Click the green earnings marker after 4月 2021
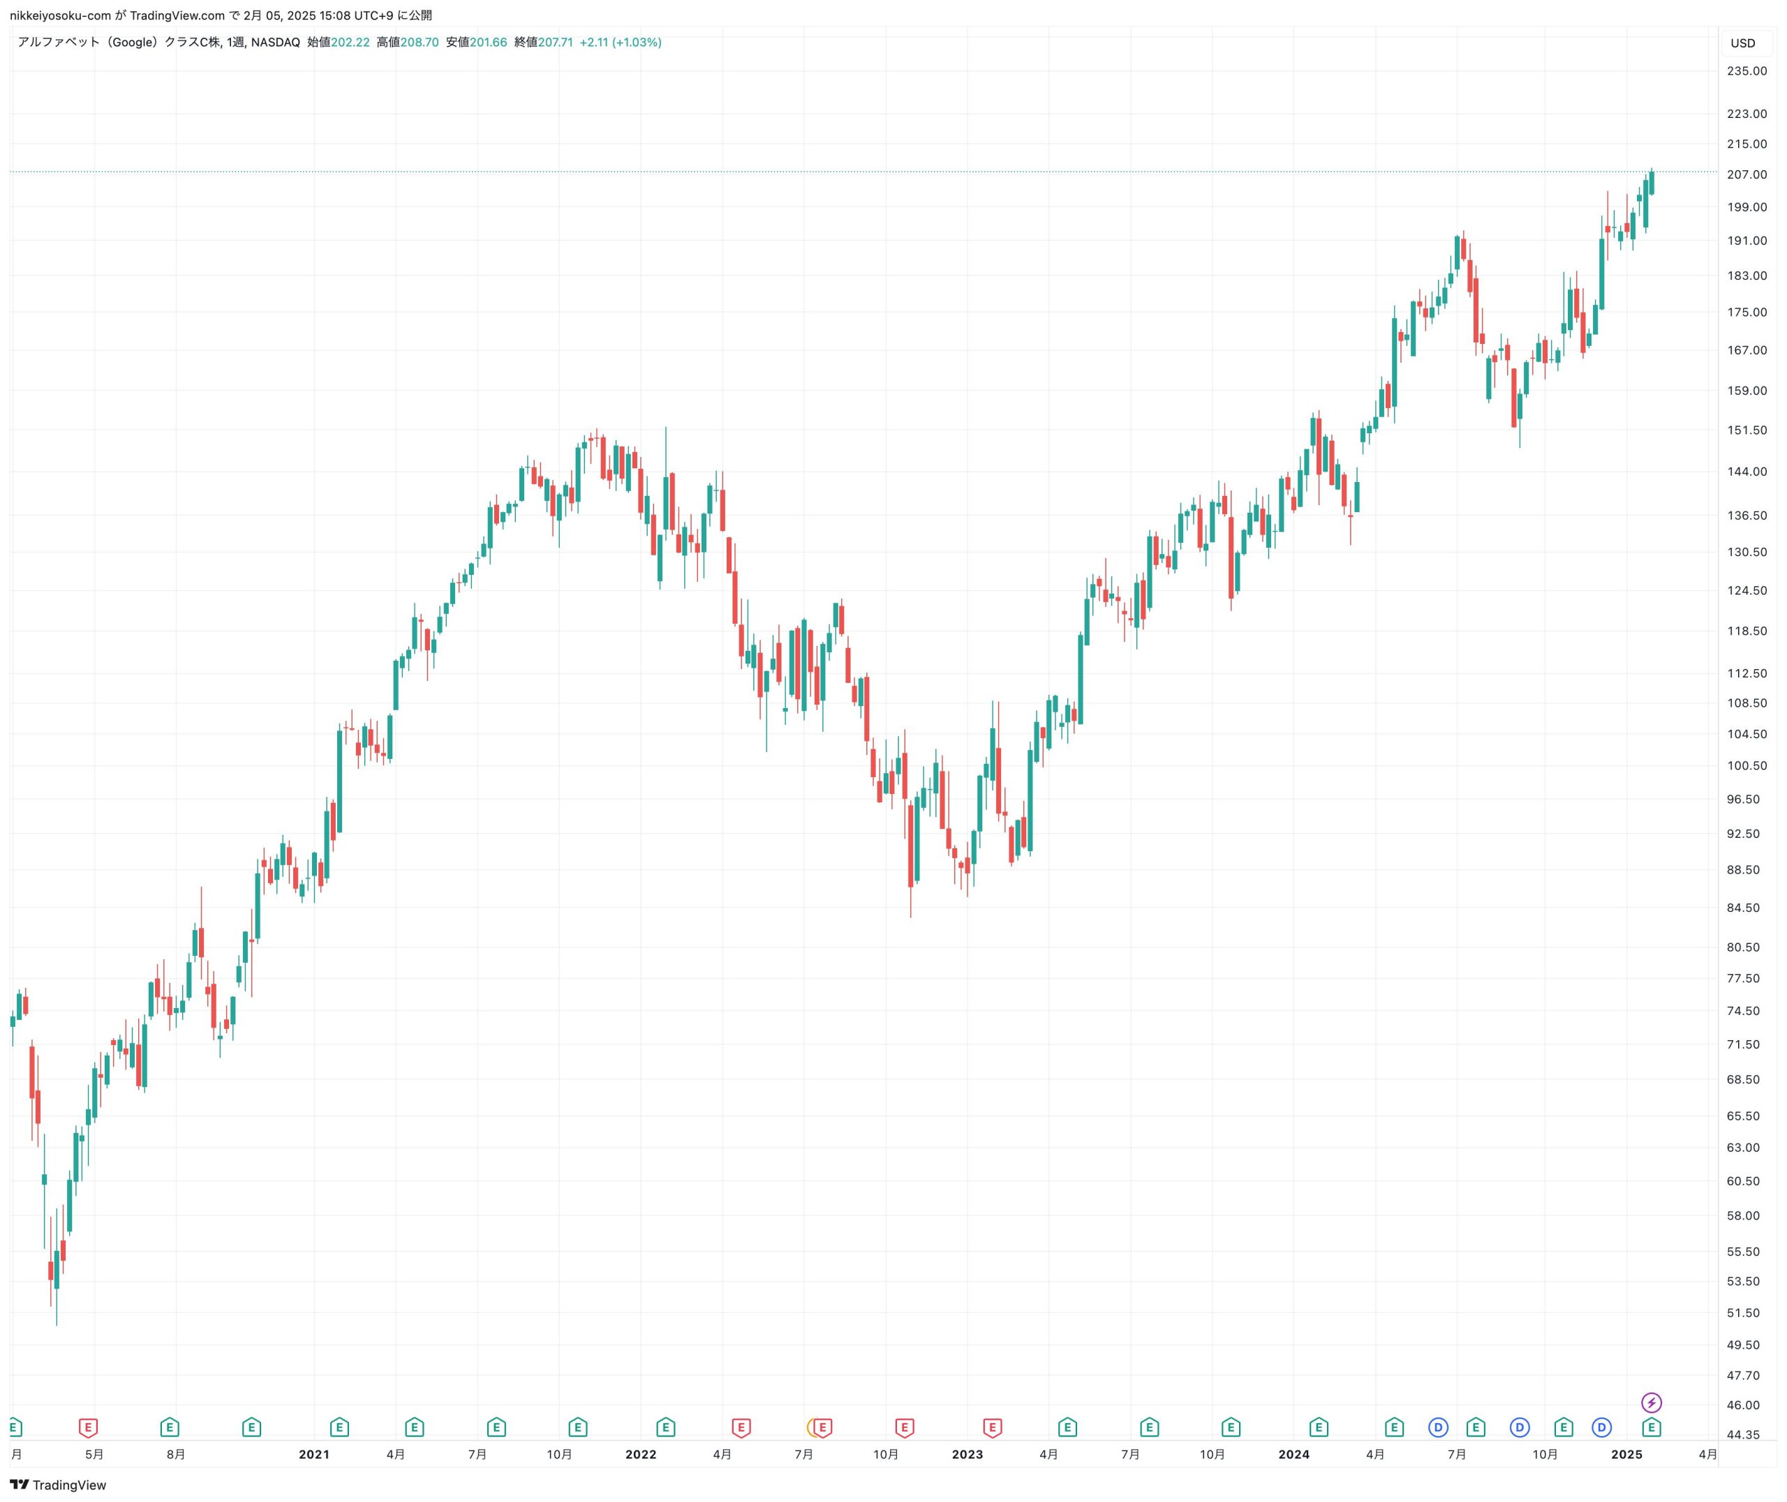Viewport: 1787px width, 1502px height. click(x=415, y=1427)
